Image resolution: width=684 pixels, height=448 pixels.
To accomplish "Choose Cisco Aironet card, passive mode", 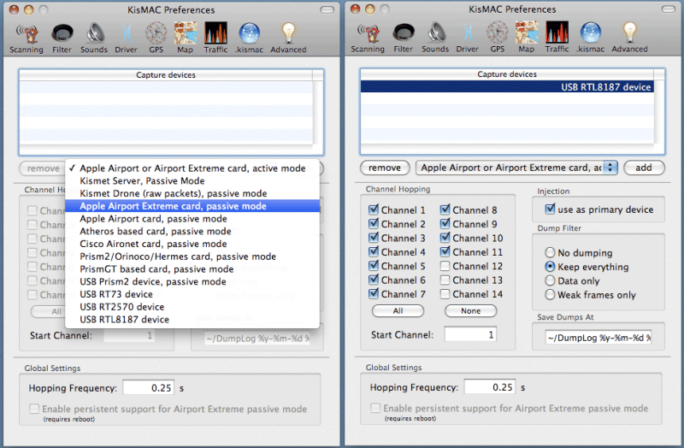I will [x=192, y=244].
